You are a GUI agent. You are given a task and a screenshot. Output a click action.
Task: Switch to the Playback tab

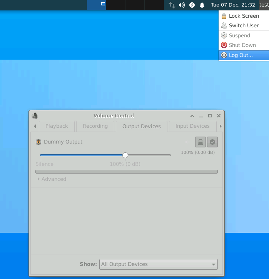point(57,126)
